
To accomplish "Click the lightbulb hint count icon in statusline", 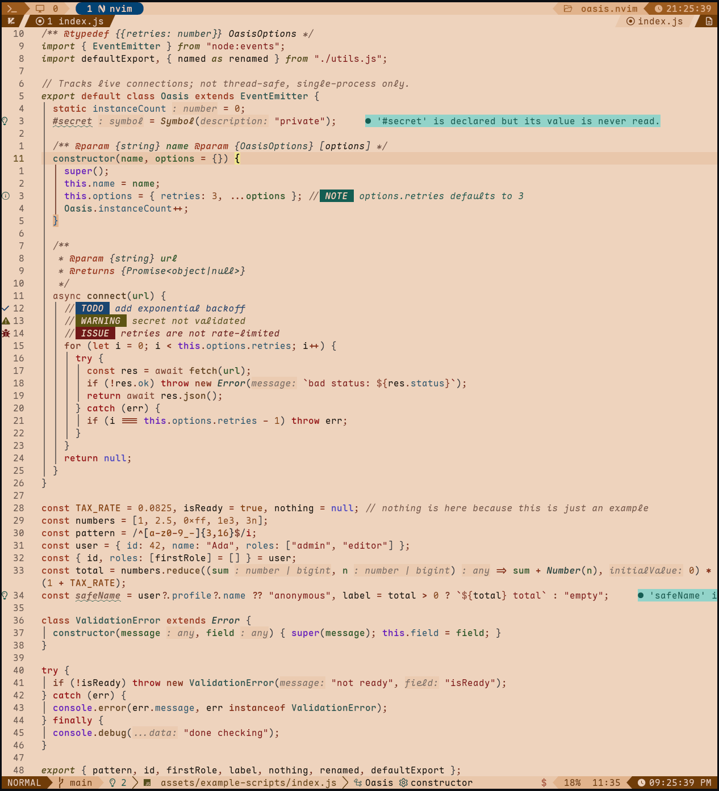I will [112, 782].
